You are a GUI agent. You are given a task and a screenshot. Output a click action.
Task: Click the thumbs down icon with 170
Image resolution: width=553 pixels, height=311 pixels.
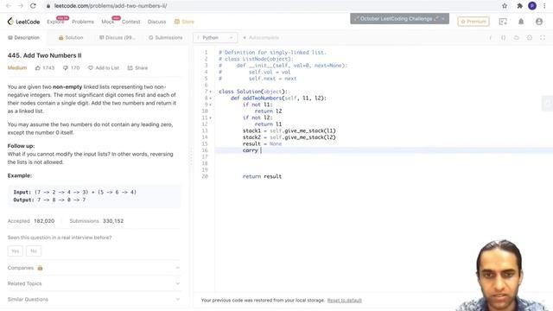[x=66, y=67]
